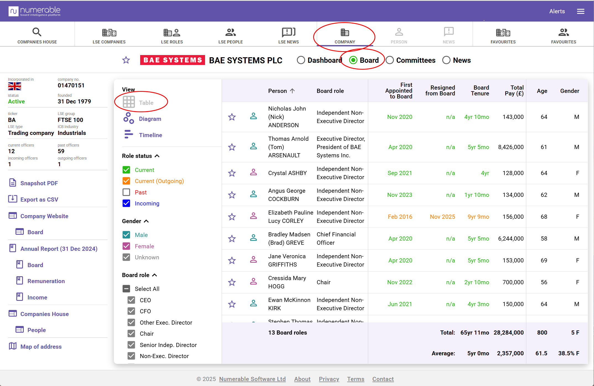
Task: Go to the LSE News tab
Action: tap(288, 35)
